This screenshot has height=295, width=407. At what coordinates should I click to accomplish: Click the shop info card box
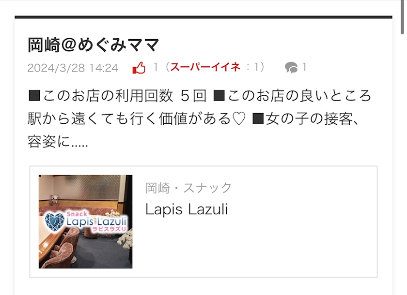point(203,221)
